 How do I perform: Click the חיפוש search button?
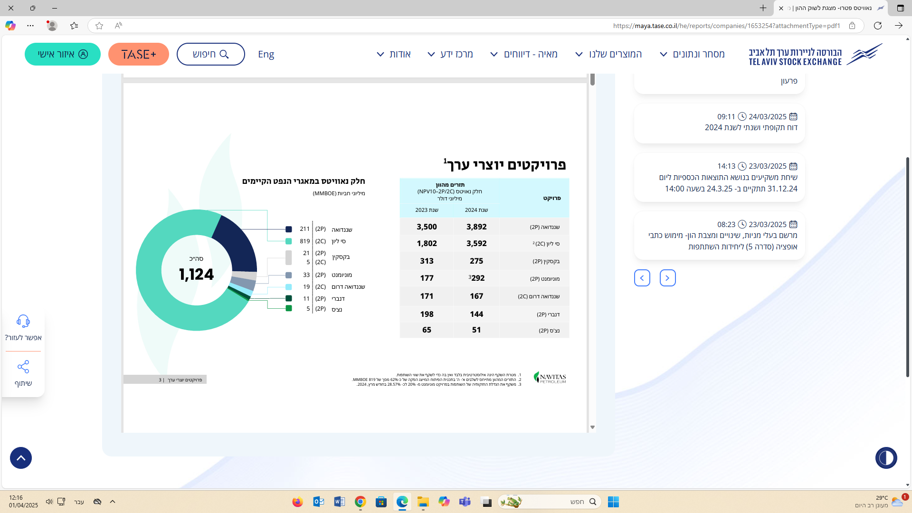coord(211,54)
